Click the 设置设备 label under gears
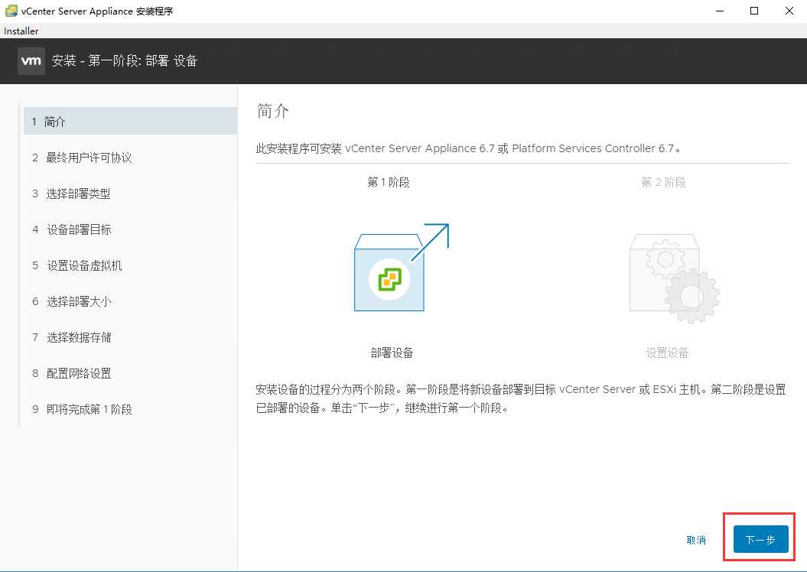 (x=667, y=353)
